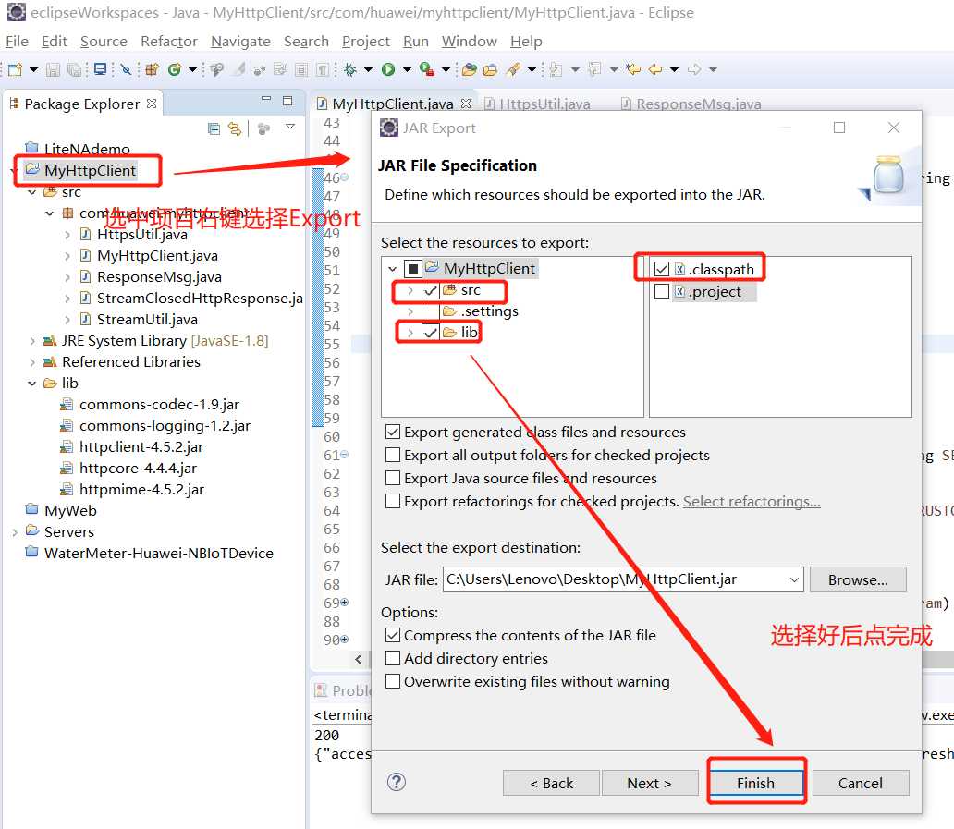Open the Refactor menu
This screenshot has width=954, height=829.
coord(169,42)
